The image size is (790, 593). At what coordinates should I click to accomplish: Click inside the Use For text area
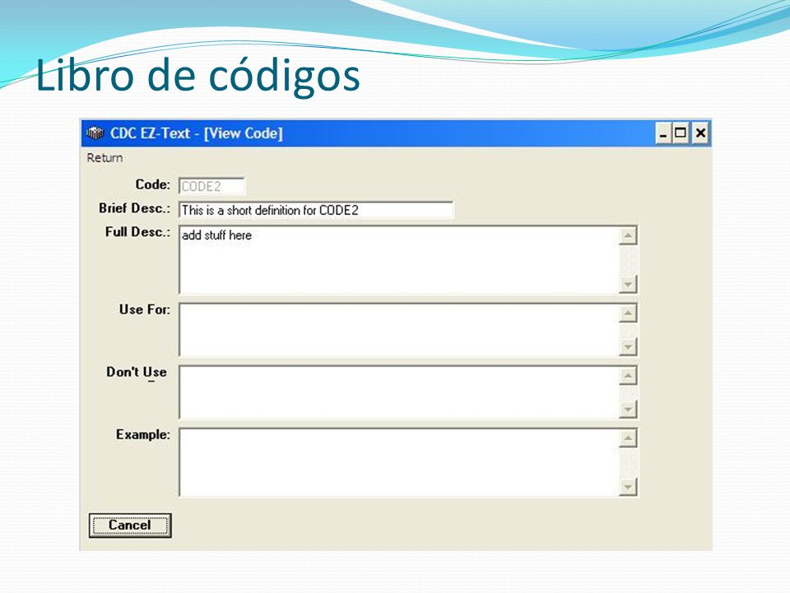(398, 329)
